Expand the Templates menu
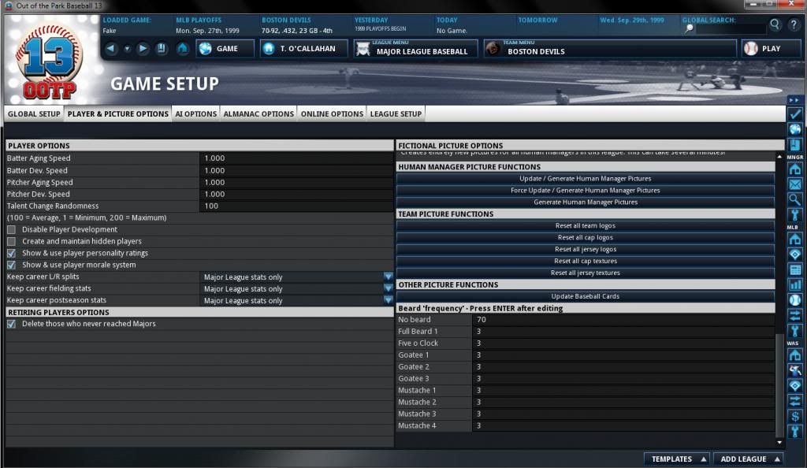The height and width of the screenshot is (468, 807). click(679, 459)
